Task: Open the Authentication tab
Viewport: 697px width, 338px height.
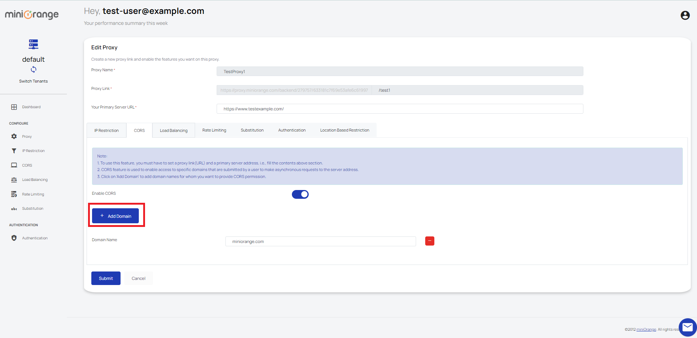Action: [x=292, y=130]
